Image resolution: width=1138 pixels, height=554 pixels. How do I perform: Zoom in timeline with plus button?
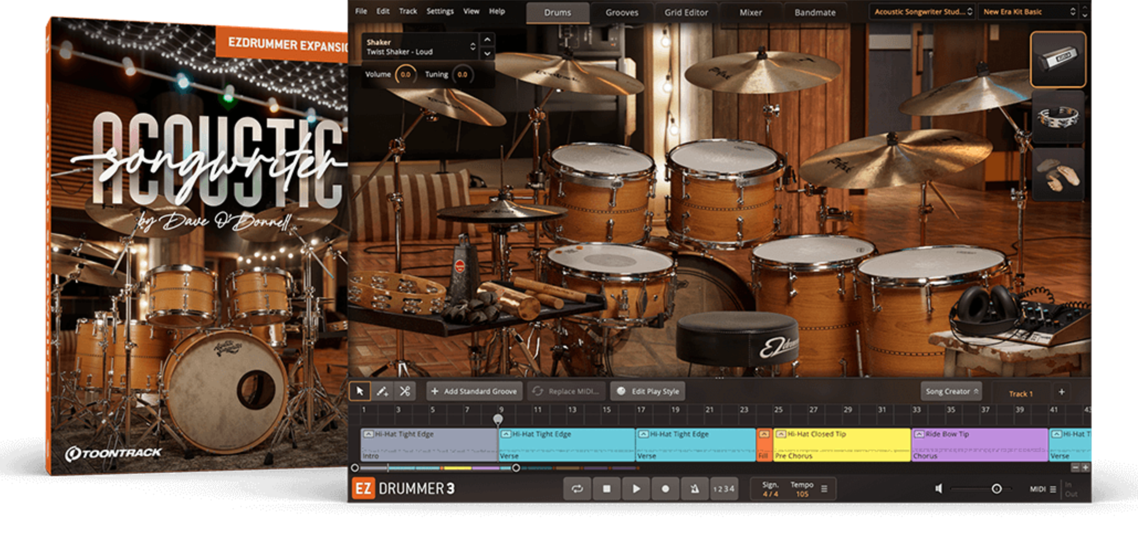click(1085, 468)
